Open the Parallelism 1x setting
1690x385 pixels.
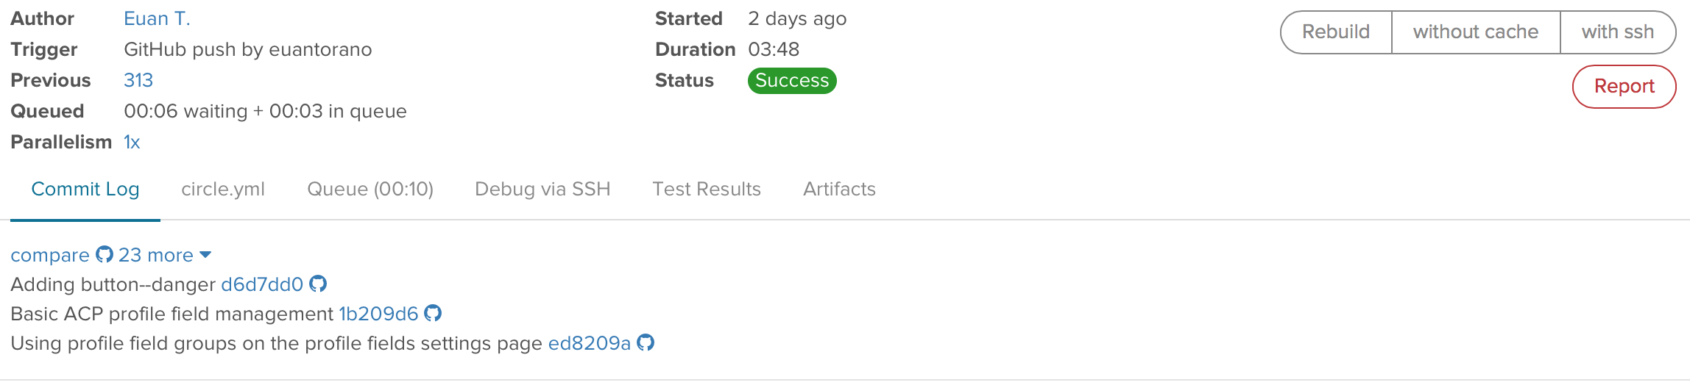pyautogui.click(x=132, y=142)
